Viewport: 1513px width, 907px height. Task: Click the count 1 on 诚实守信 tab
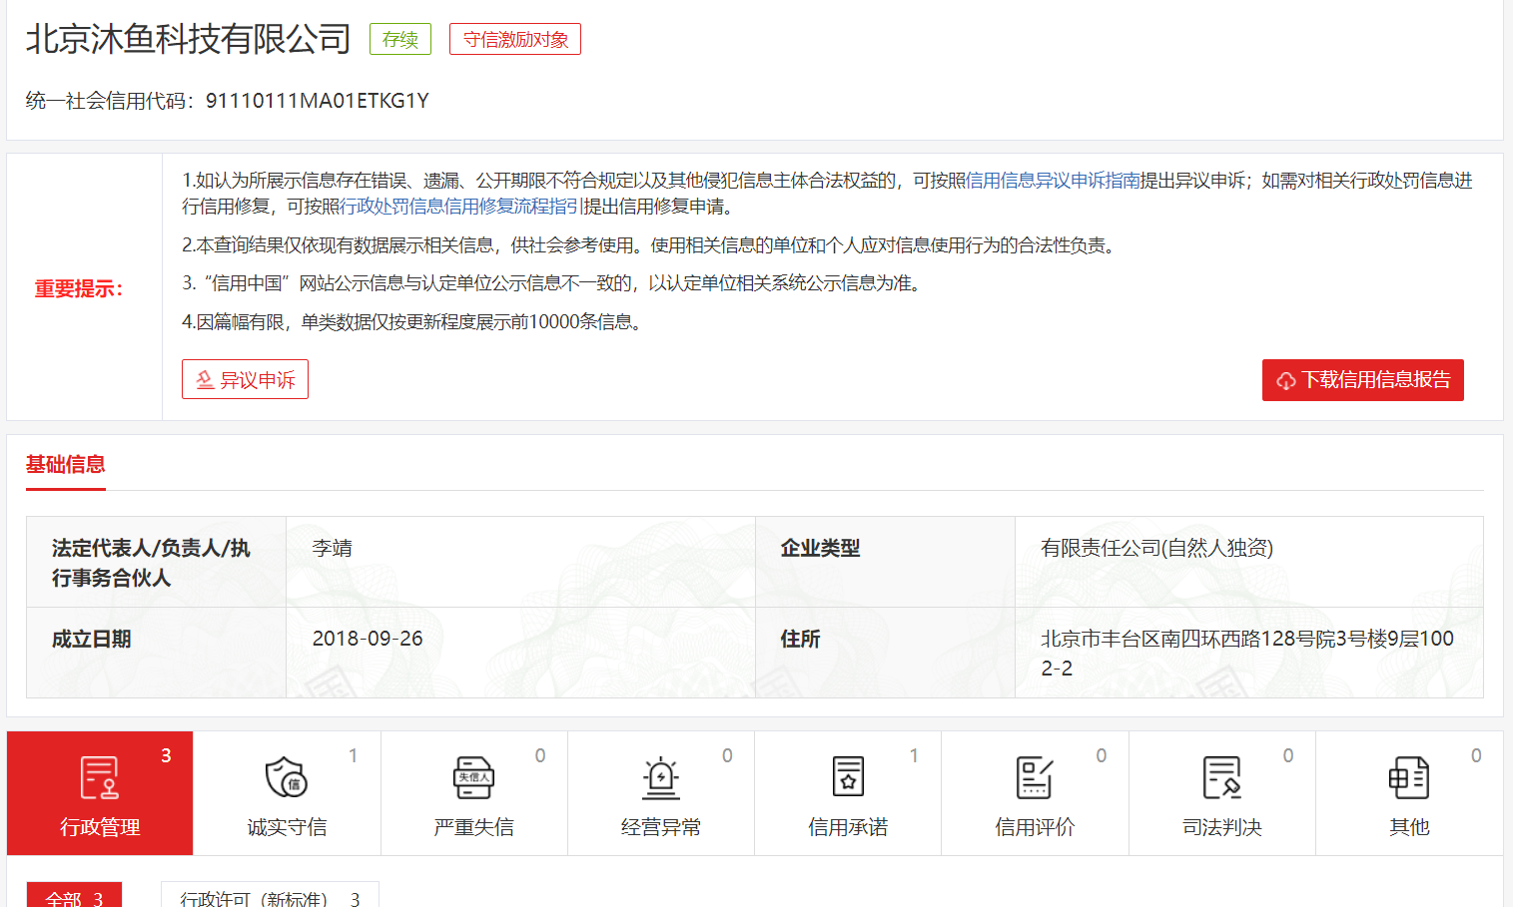tap(353, 755)
